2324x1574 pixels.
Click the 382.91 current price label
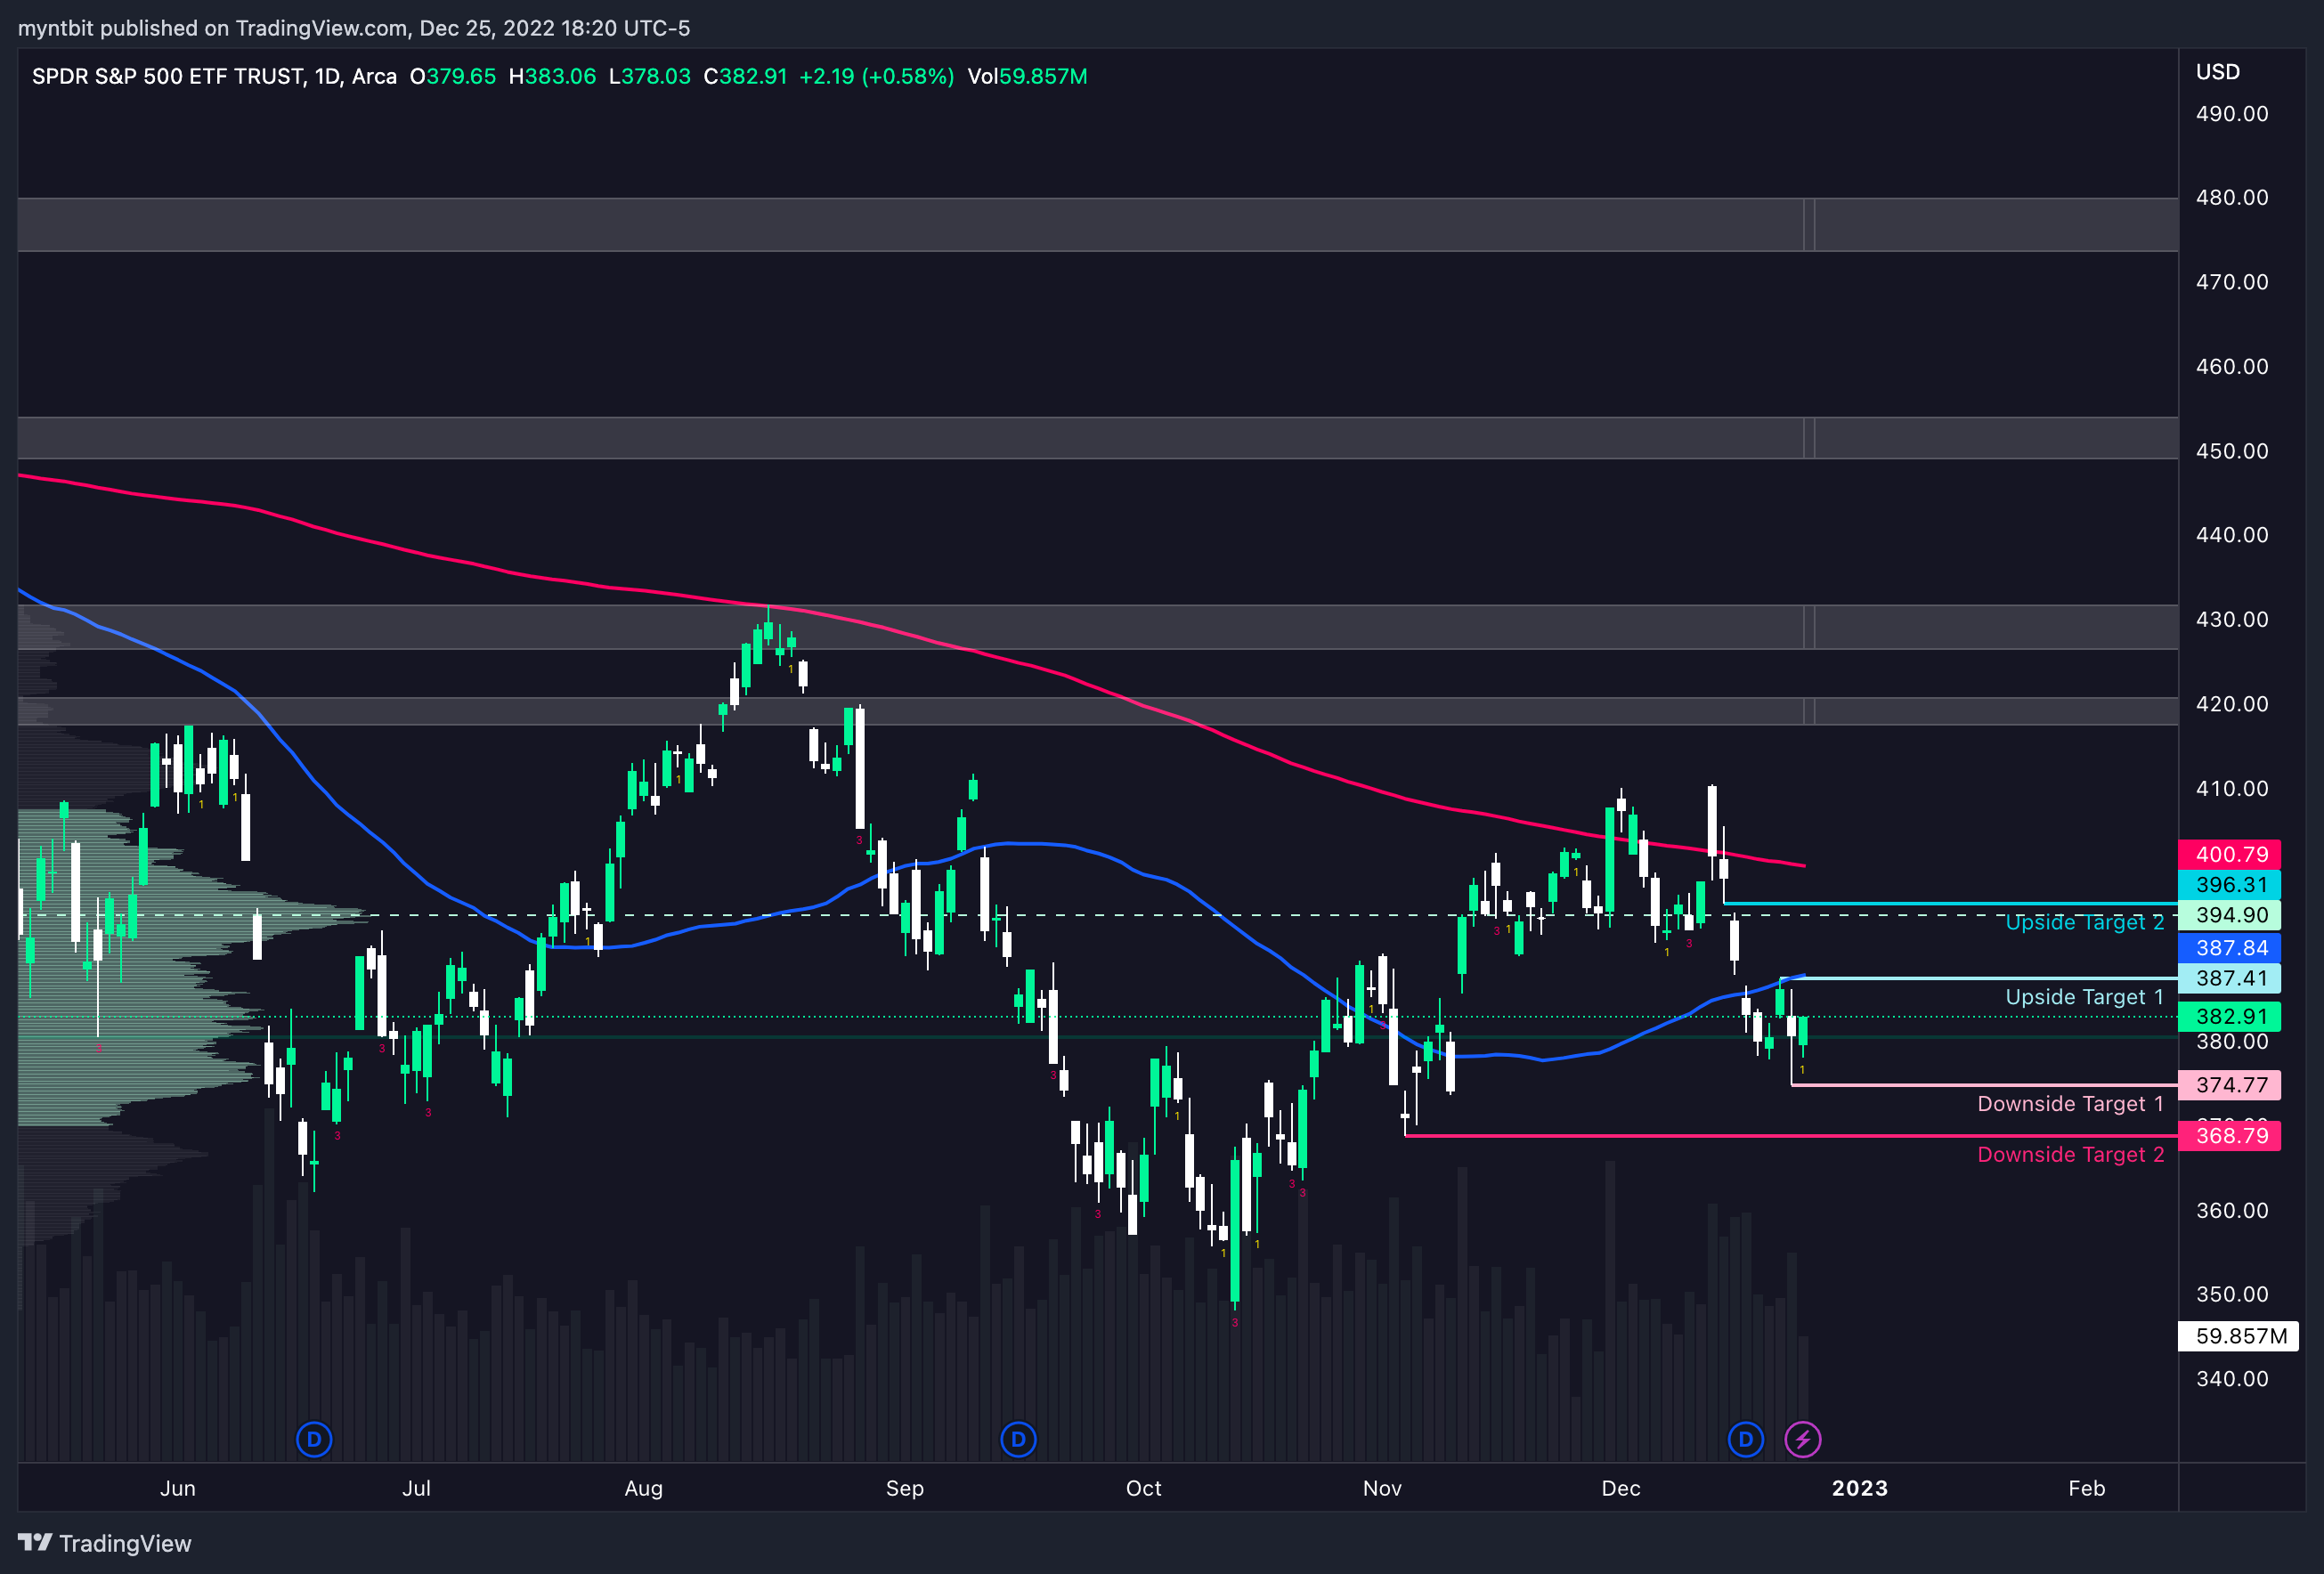tap(2230, 1016)
